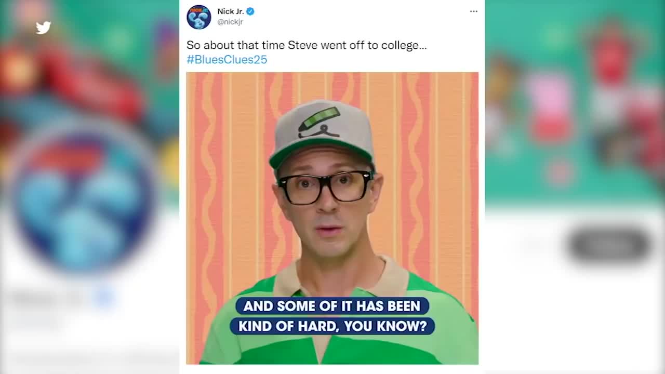Click the blue verified badge beside Nick Jr.
Screen dimensions: 665x374
pyautogui.click(x=250, y=11)
